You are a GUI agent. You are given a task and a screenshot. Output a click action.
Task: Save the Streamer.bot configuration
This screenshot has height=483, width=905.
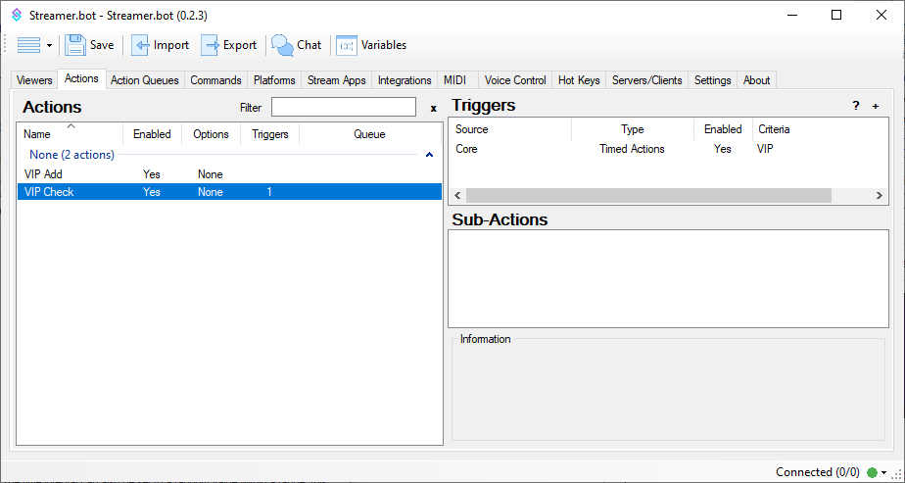(x=89, y=45)
